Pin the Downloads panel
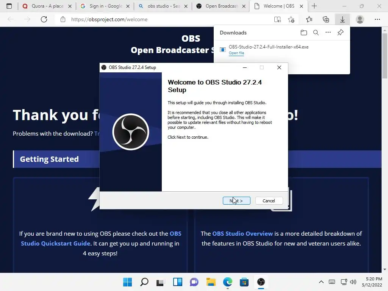Image resolution: width=388 pixels, height=291 pixels. tap(341, 33)
